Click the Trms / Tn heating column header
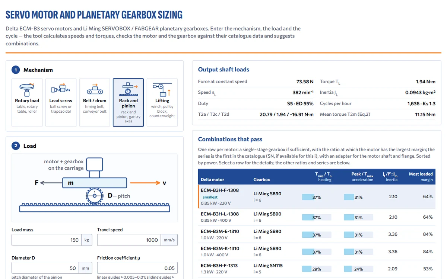447x279 pixels. [x=324, y=177]
